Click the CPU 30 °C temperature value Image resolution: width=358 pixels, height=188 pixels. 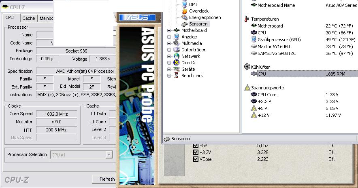click(x=339, y=33)
